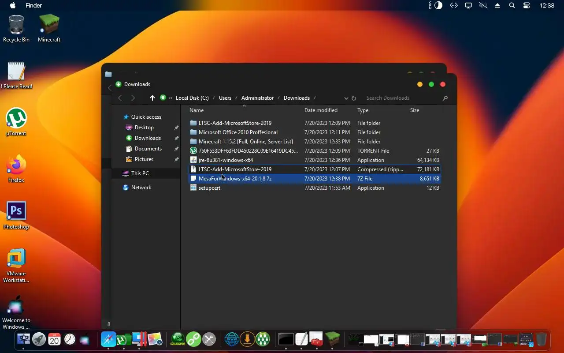Open the Calendar icon in the dock
The width and height of the screenshot is (564, 353).
54,339
